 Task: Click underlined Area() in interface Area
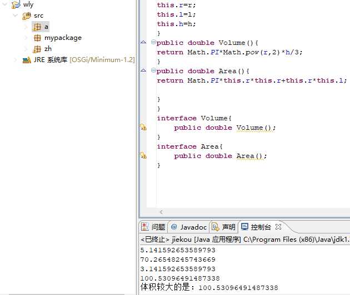click(249, 156)
